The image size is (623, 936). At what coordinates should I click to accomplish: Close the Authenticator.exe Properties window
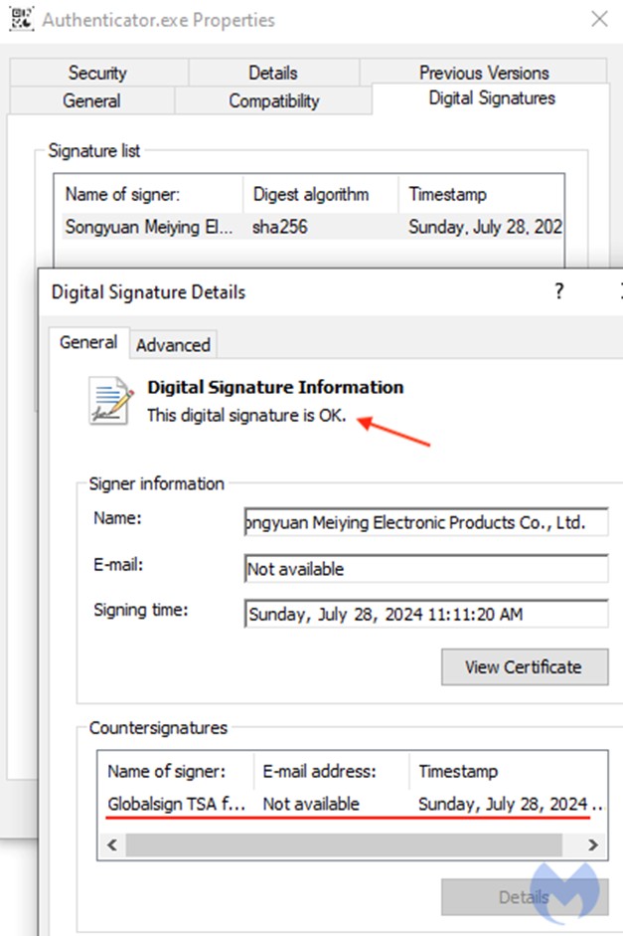point(599,19)
